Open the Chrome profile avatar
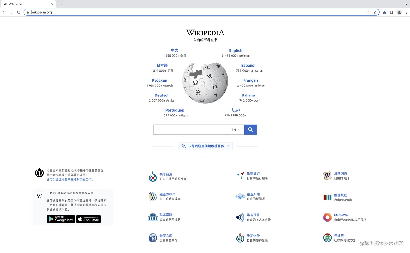 point(399,12)
